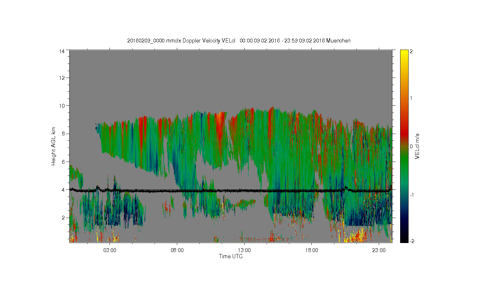This screenshot has height=292, width=486.
Task: Click the height tick label 10
Action: pos(62,106)
